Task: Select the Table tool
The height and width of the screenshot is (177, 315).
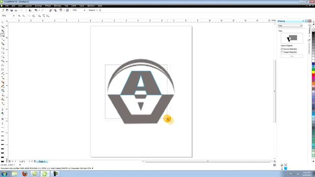Action: point(2,69)
